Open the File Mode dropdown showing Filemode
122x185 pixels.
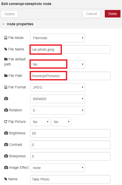pyautogui.click(x=58, y=38)
